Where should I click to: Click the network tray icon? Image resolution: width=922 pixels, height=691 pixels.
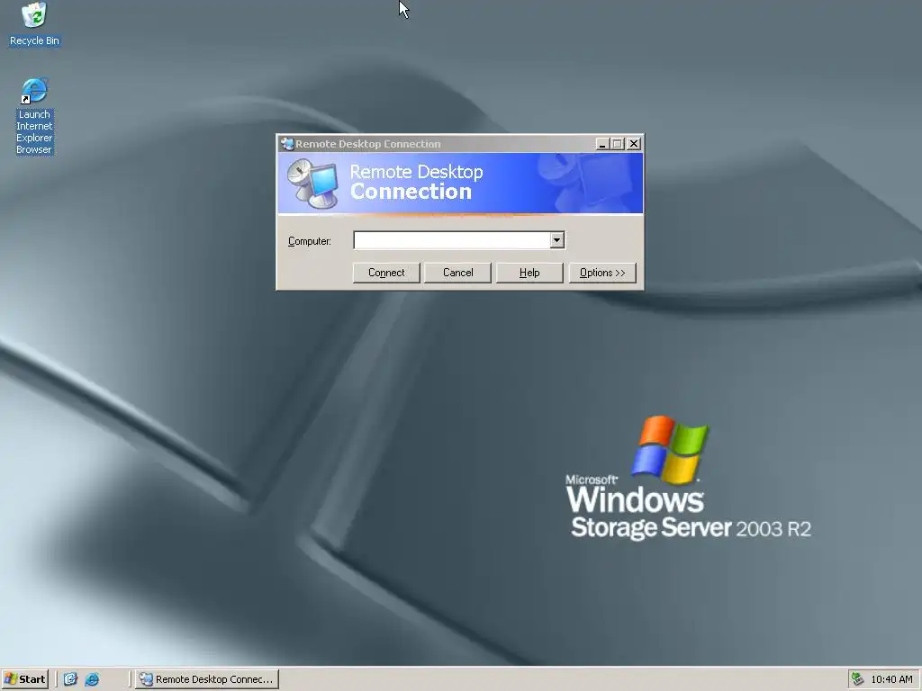pyautogui.click(x=858, y=679)
